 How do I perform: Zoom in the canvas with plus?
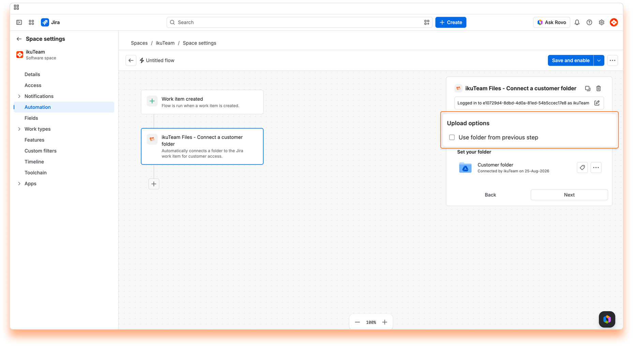point(385,322)
